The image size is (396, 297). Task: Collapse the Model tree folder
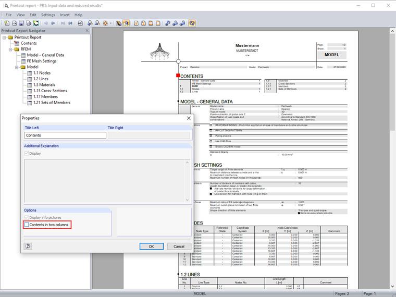click(x=17, y=67)
